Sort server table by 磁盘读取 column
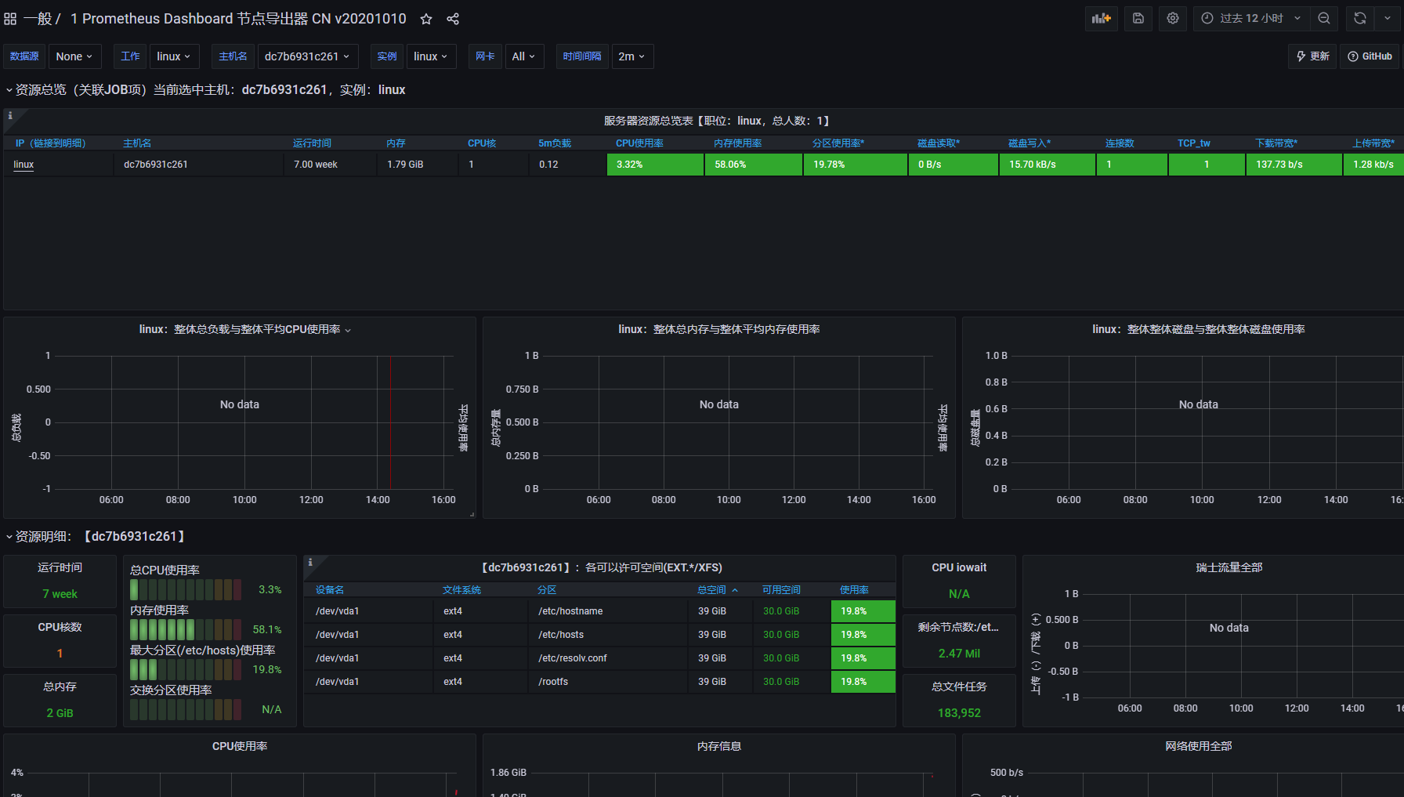 939,143
